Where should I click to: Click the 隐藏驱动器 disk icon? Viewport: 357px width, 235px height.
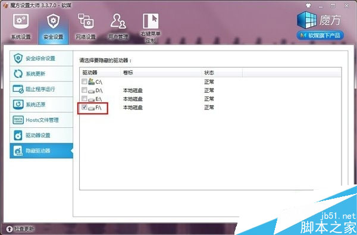point(18,151)
